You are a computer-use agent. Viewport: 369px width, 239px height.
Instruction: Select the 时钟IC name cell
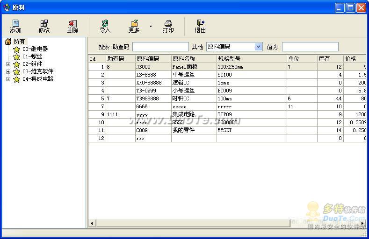point(194,98)
